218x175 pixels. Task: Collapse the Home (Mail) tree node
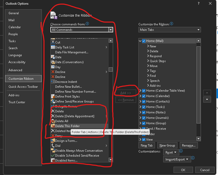pyautogui.click(x=140, y=41)
